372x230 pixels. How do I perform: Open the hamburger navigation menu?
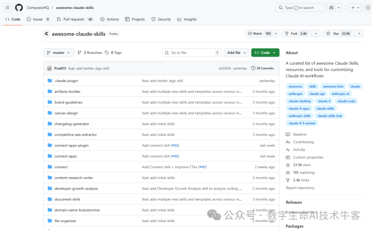(x=7, y=8)
